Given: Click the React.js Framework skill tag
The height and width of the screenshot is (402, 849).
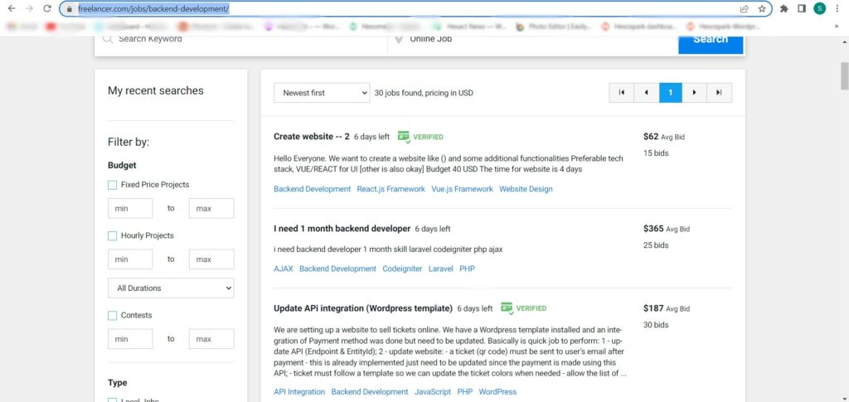Looking at the screenshot, I should click(x=391, y=189).
